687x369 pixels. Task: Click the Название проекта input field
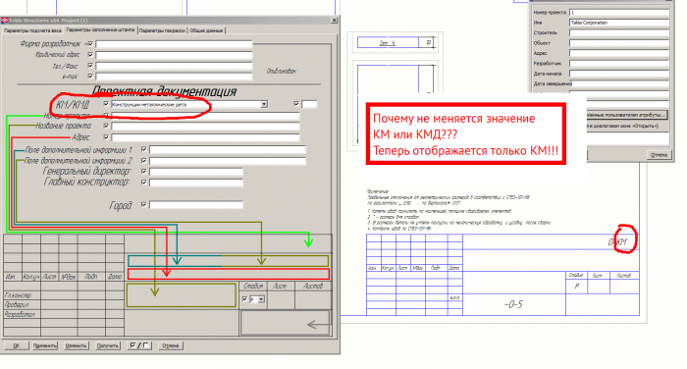(205, 127)
